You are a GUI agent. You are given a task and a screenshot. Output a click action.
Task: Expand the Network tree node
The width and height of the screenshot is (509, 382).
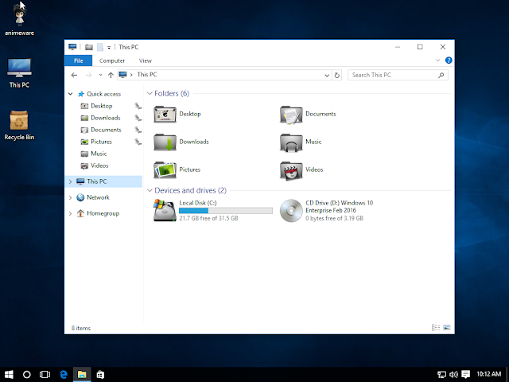(x=71, y=197)
